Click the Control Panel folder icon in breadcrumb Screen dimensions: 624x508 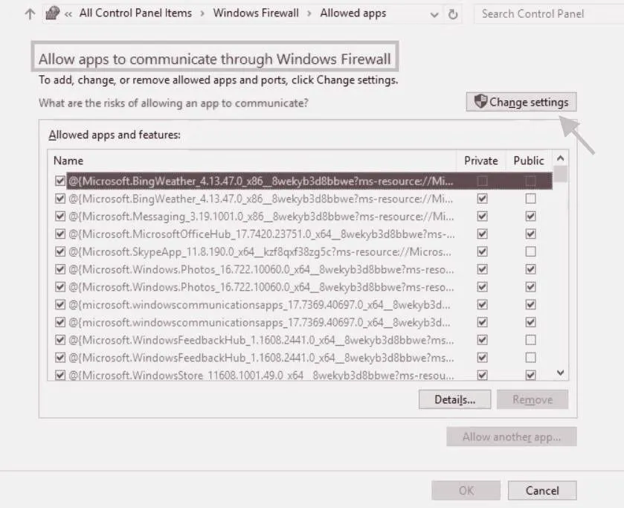[x=51, y=13]
